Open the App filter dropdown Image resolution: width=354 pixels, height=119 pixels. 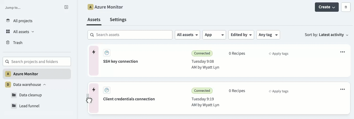click(214, 35)
